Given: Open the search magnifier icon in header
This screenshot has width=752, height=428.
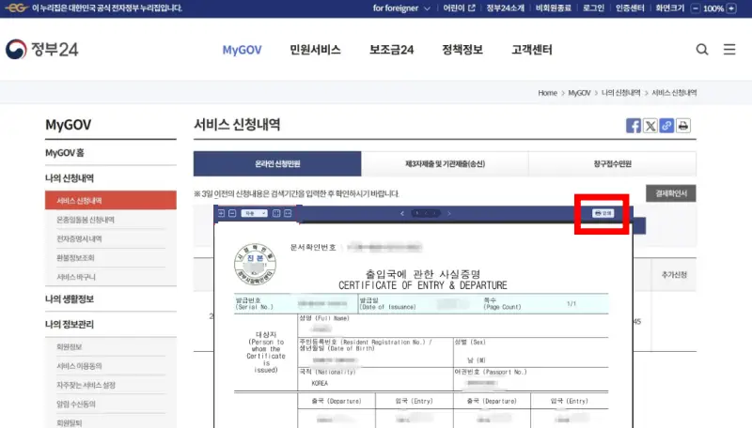Looking at the screenshot, I should (702, 50).
